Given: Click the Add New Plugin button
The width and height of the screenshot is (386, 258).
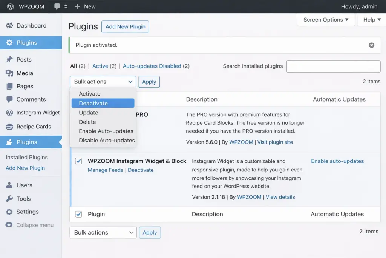Looking at the screenshot, I should pyautogui.click(x=126, y=27).
